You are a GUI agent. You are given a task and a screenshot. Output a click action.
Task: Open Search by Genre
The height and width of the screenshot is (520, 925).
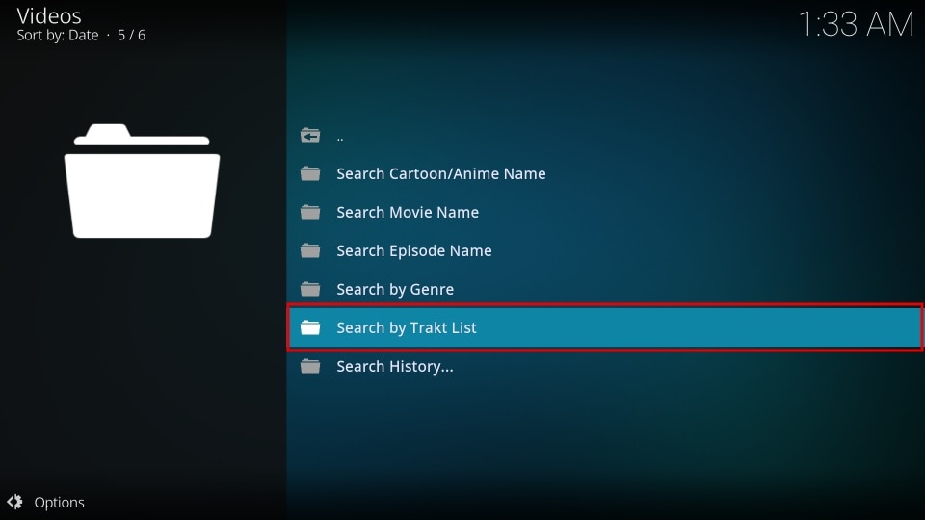[605, 290]
